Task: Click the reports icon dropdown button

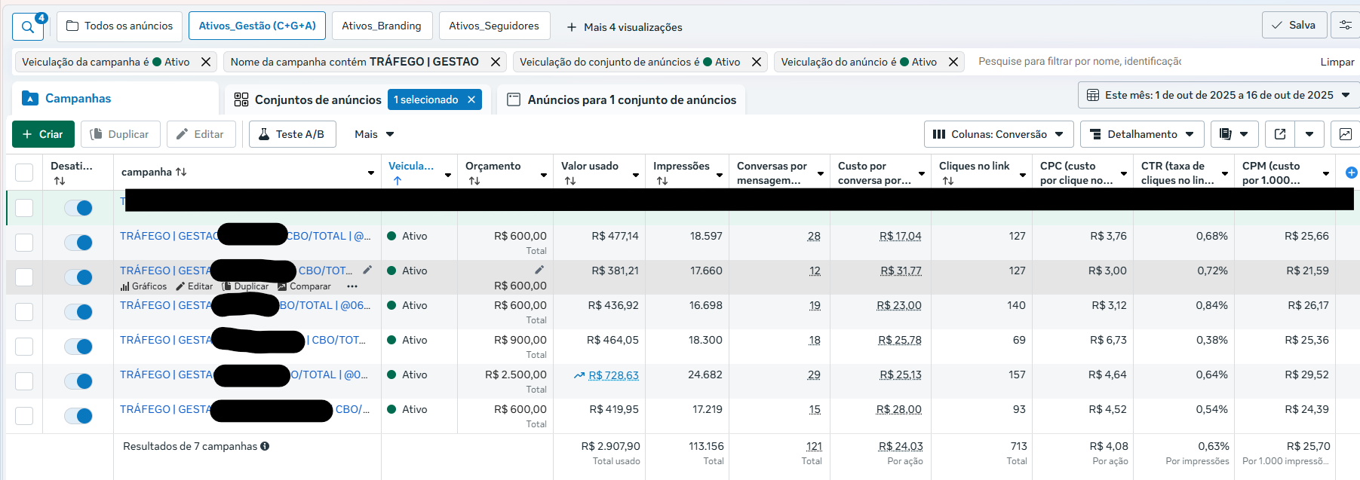Action: (1234, 134)
